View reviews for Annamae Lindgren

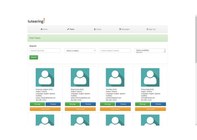coord(53,104)
